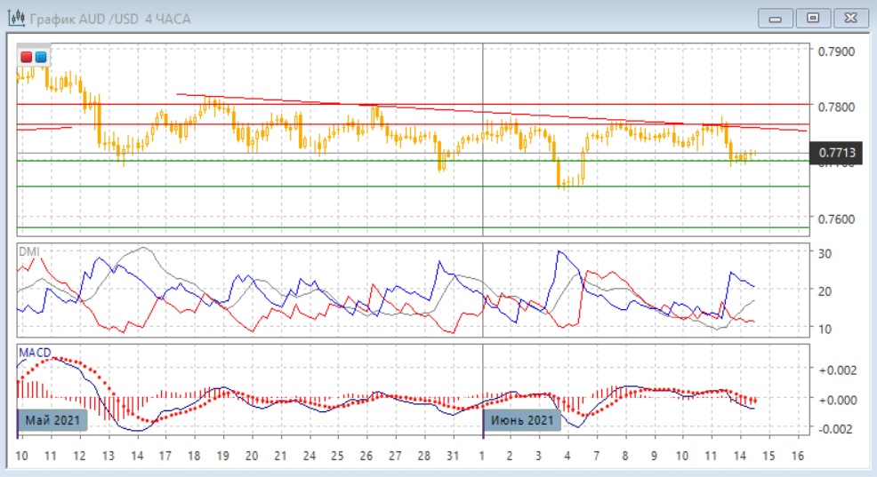Click the candlestick chart icon in title bar
877x477 pixels.
pyautogui.click(x=15, y=18)
